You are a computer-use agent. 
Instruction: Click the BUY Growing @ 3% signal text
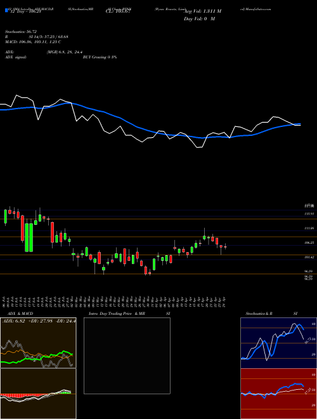pos(100,57)
